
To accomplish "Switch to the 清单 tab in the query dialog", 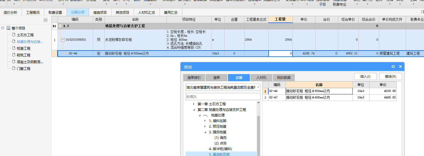I will [216, 78].
